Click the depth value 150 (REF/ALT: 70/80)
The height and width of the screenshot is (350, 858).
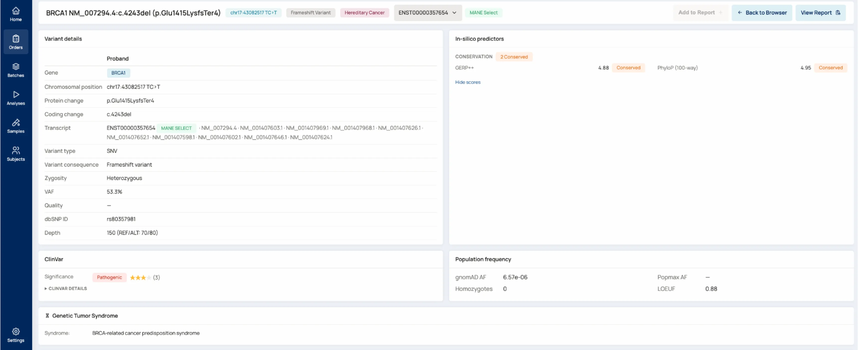[132, 233]
